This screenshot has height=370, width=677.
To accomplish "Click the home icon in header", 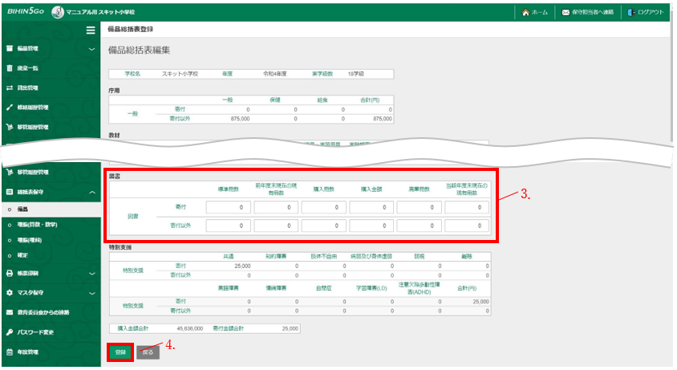I will pos(525,13).
